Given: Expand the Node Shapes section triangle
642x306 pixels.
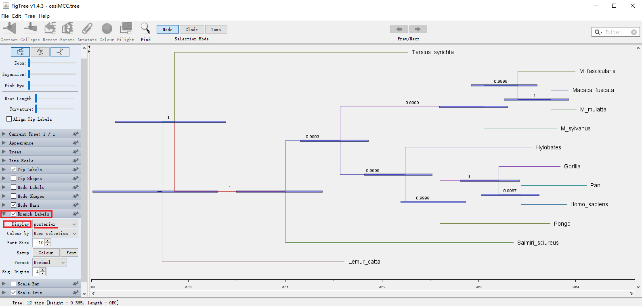Looking at the screenshot, I should 4,196.
